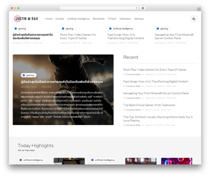Click first artificial intelligence tag in Today Highlights

click(31, 160)
